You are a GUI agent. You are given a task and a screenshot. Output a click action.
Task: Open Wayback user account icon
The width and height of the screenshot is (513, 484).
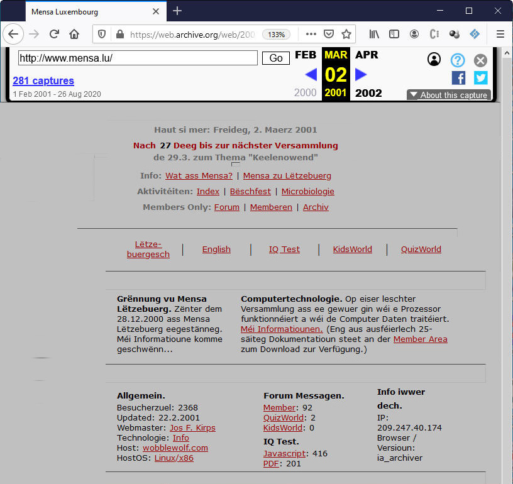click(x=434, y=60)
